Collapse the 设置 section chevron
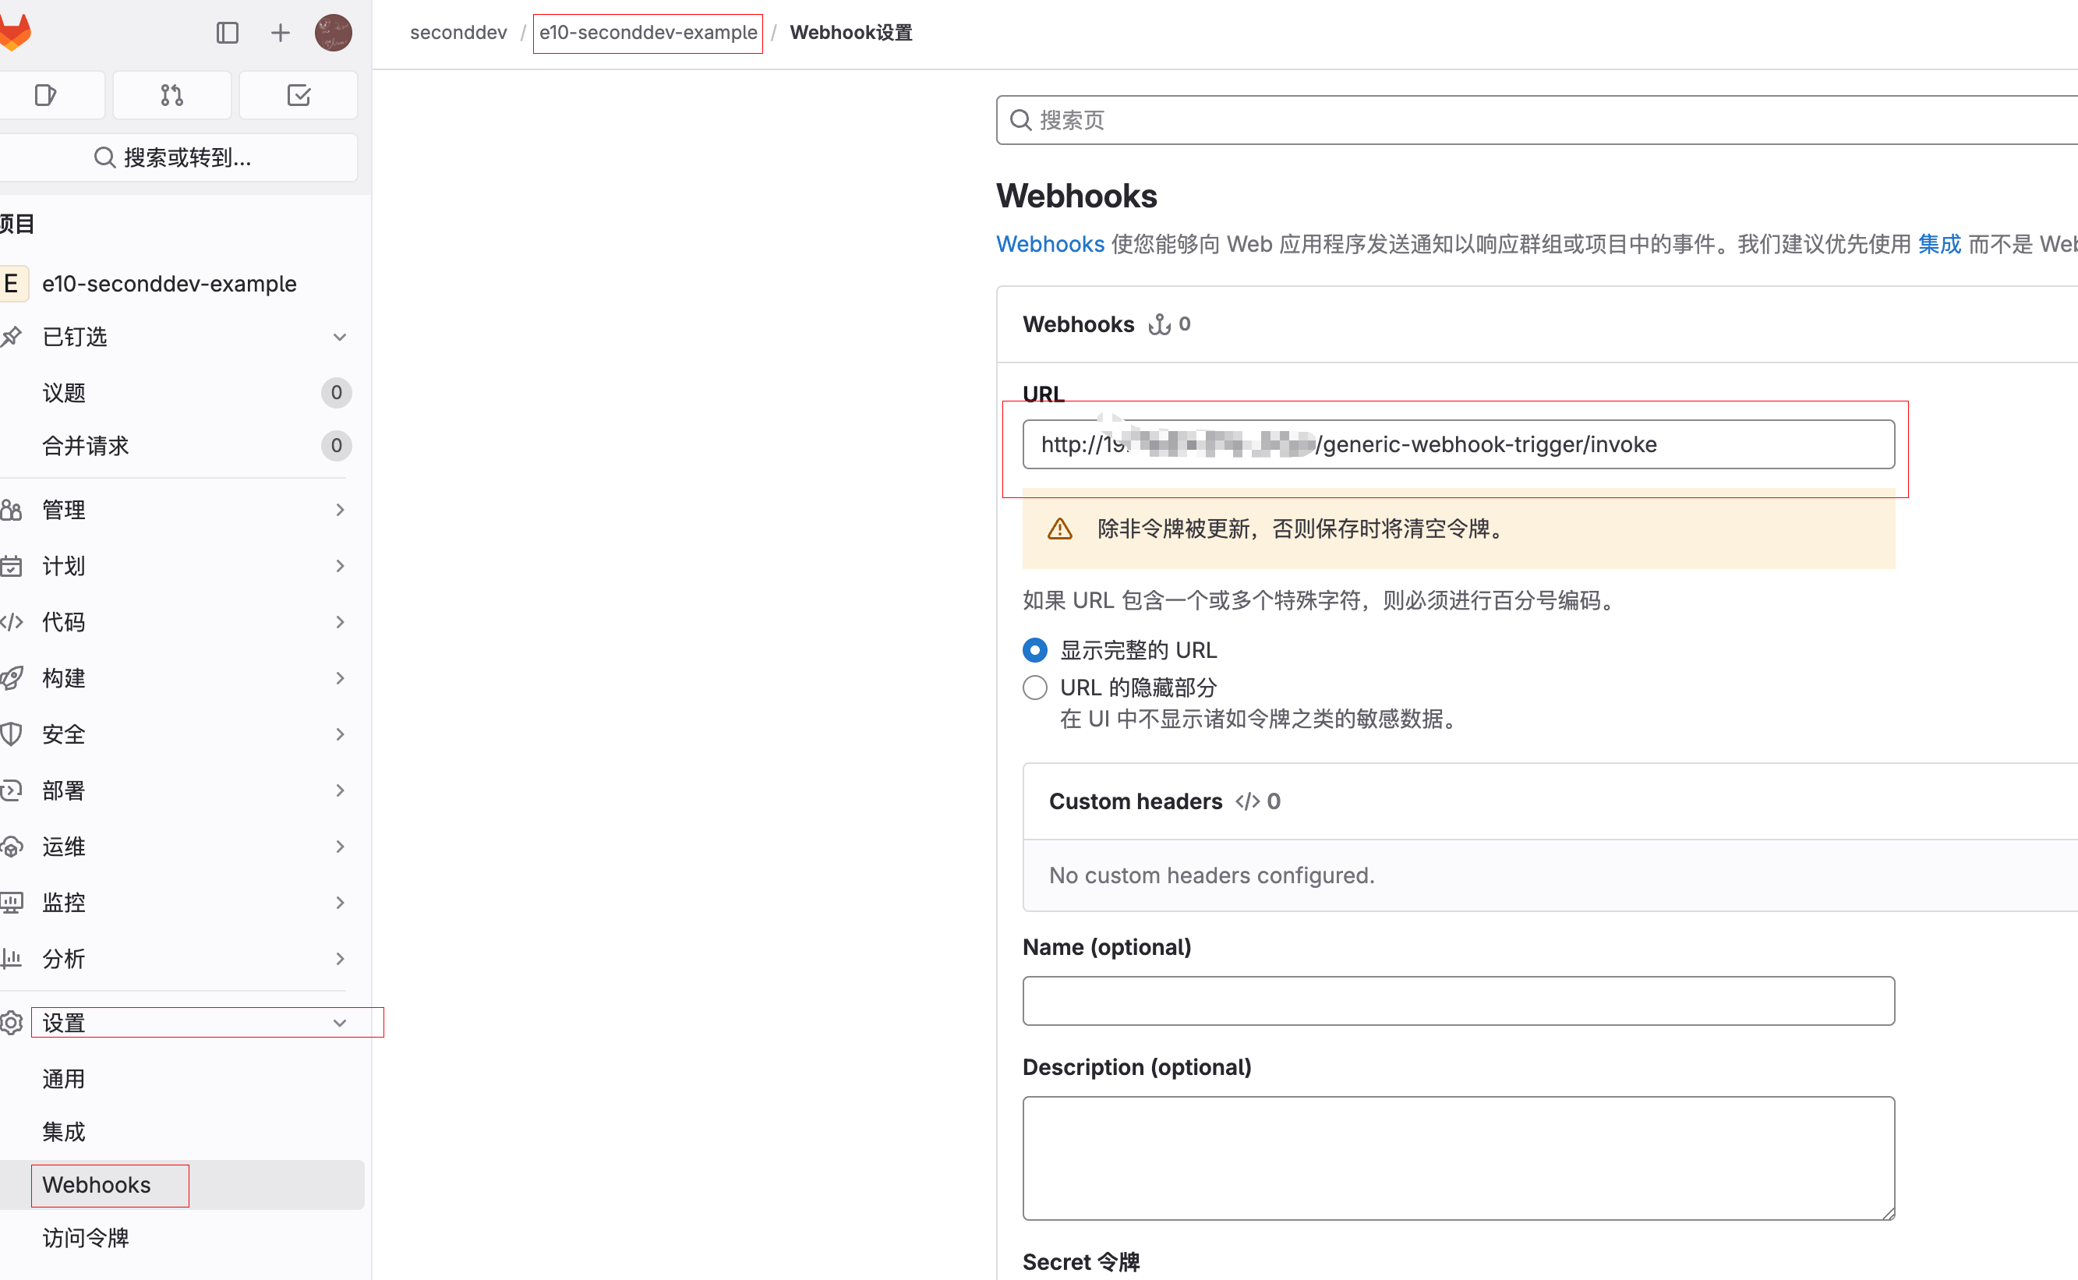The width and height of the screenshot is (2078, 1280). pos(341,1023)
